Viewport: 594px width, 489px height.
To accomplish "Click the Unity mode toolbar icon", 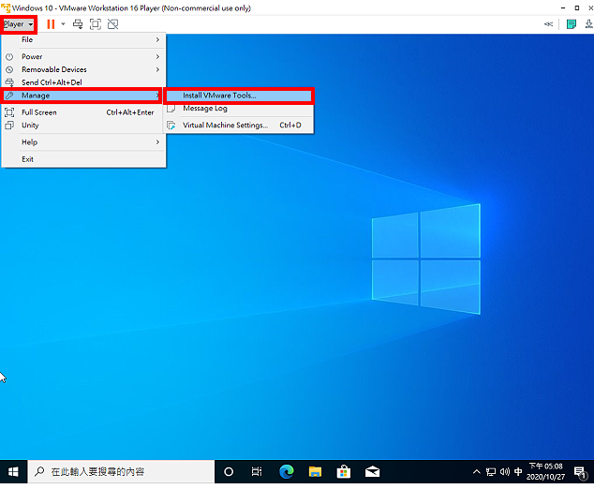I will point(112,24).
